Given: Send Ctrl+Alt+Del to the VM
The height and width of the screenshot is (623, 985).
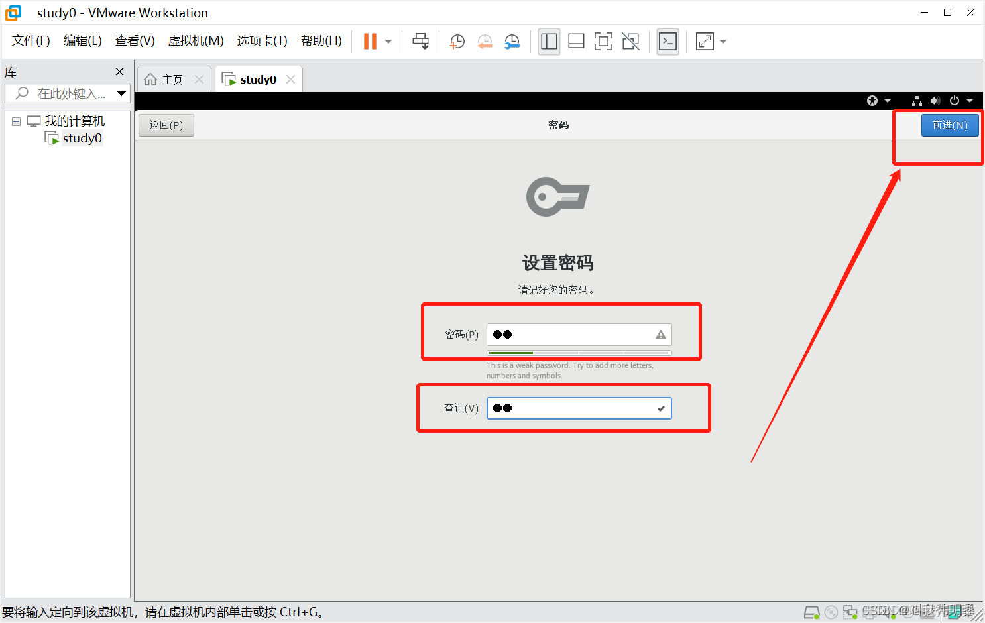Looking at the screenshot, I should pyautogui.click(x=420, y=41).
